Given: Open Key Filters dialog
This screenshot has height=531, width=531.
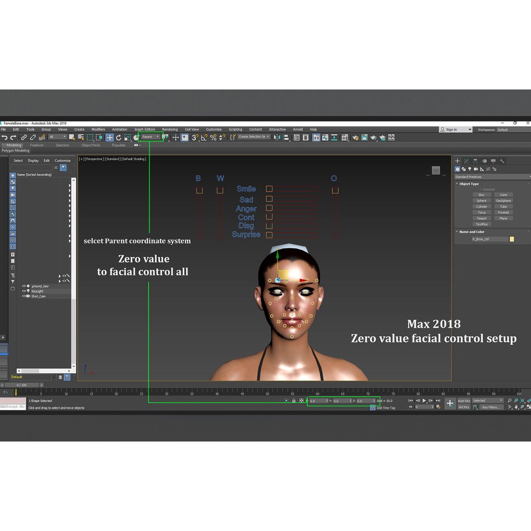Looking at the screenshot, I should point(491,407).
